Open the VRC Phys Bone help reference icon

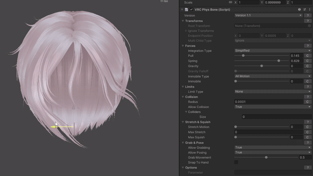(299, 9)
